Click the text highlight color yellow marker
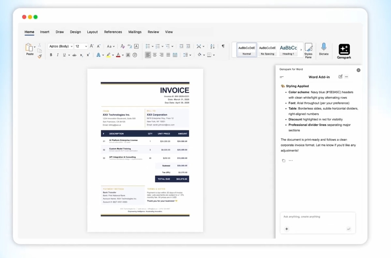Viewport: 391px width, 258px height. click(x=109, y=55)
